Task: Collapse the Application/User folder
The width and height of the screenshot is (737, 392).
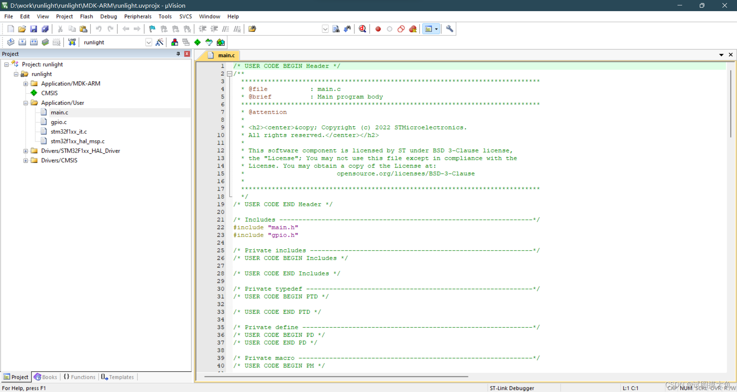Action: 25,103
